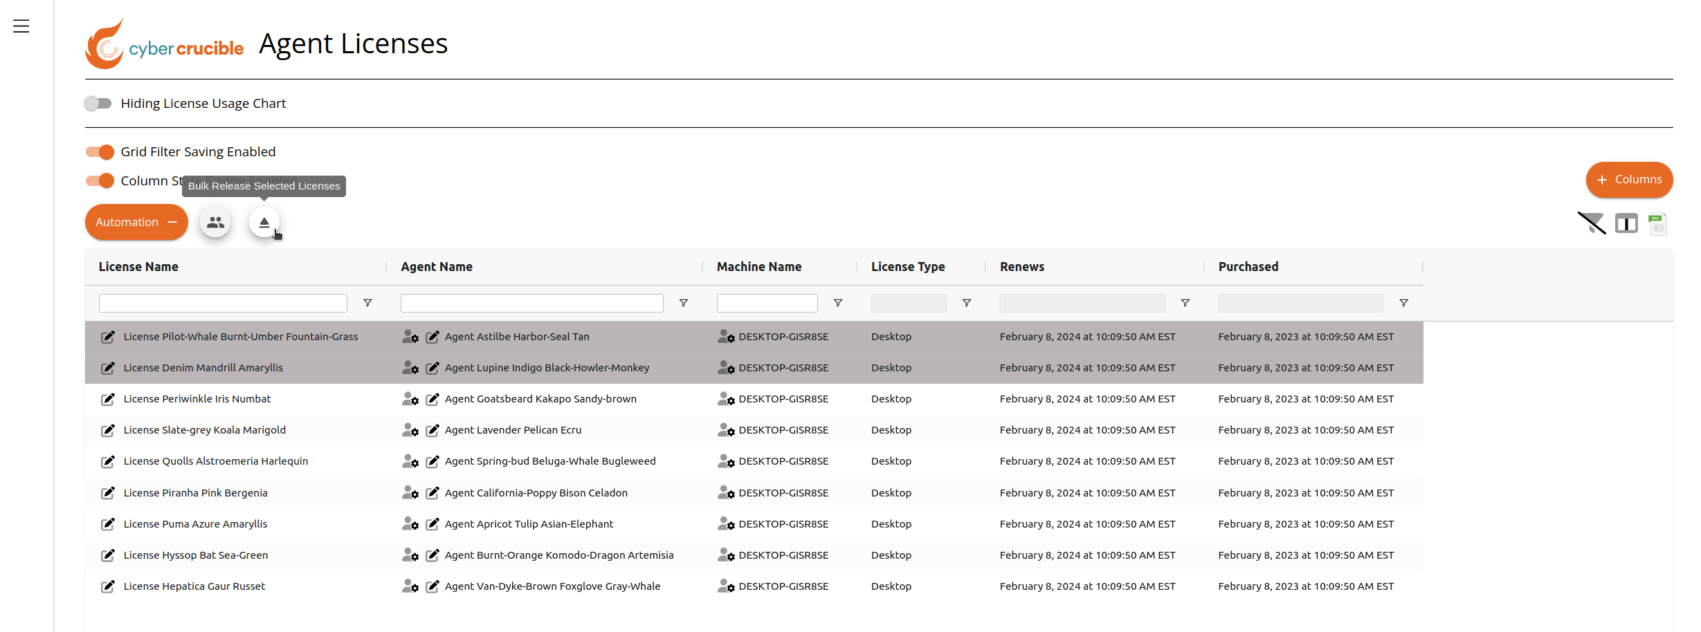Disable Column State Saving toggle
The width and height of the screenshot is (1701, 632).
[100, 180]
